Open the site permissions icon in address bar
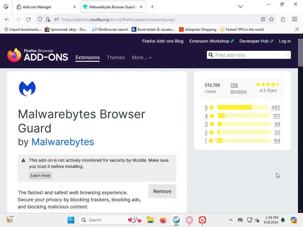The width and height of the screenshot is (303, 227). point(57,19)
